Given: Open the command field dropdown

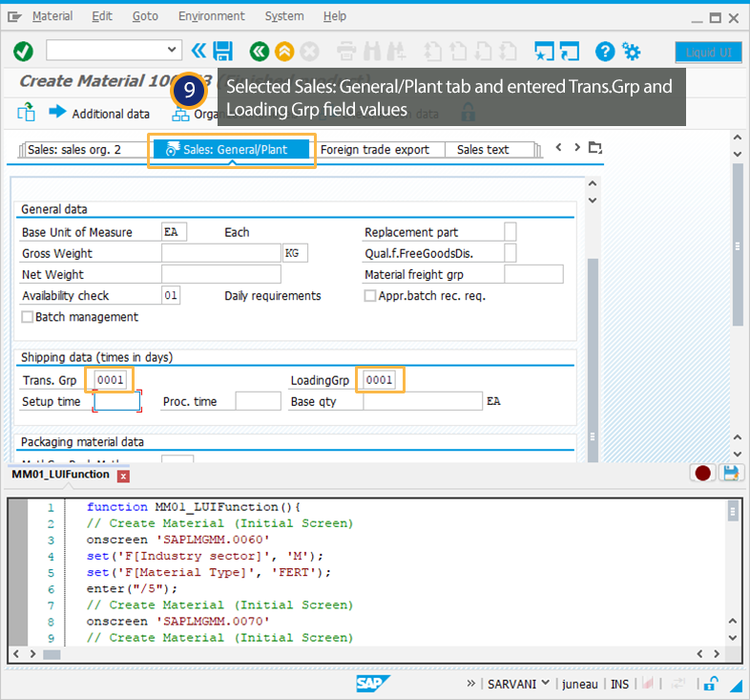Looking at the screenshot, I should [x=172, y=50].
